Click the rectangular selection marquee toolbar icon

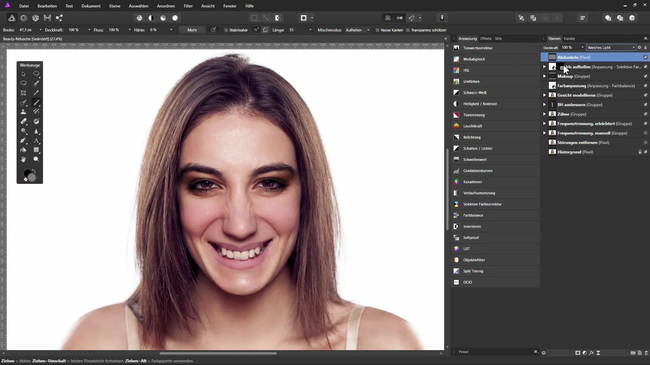click(254, 18)
